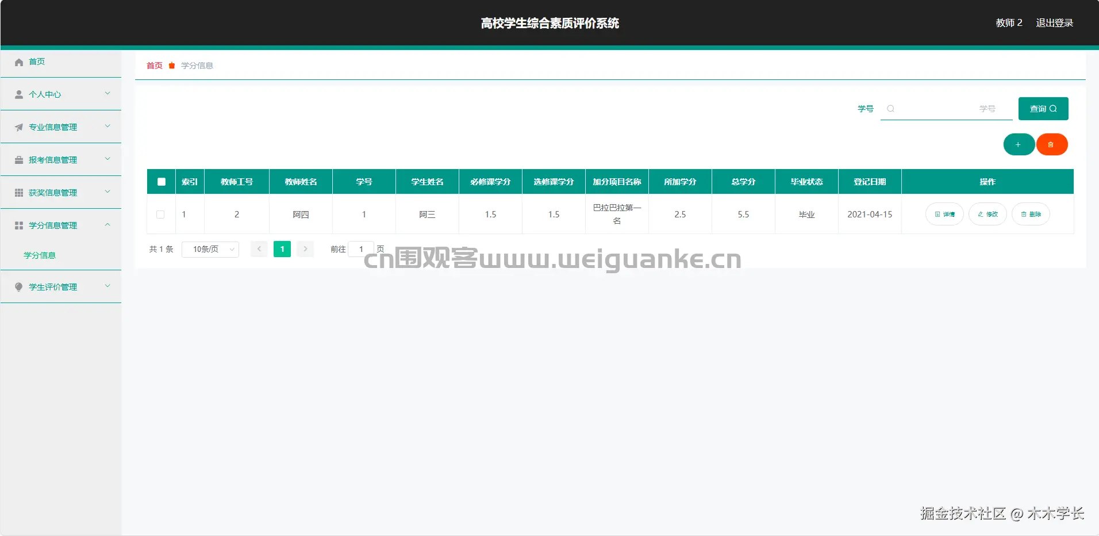Click the orange trash bulk-delete button
This screenshot has height=536, width=1099.
coord(1051,144)
